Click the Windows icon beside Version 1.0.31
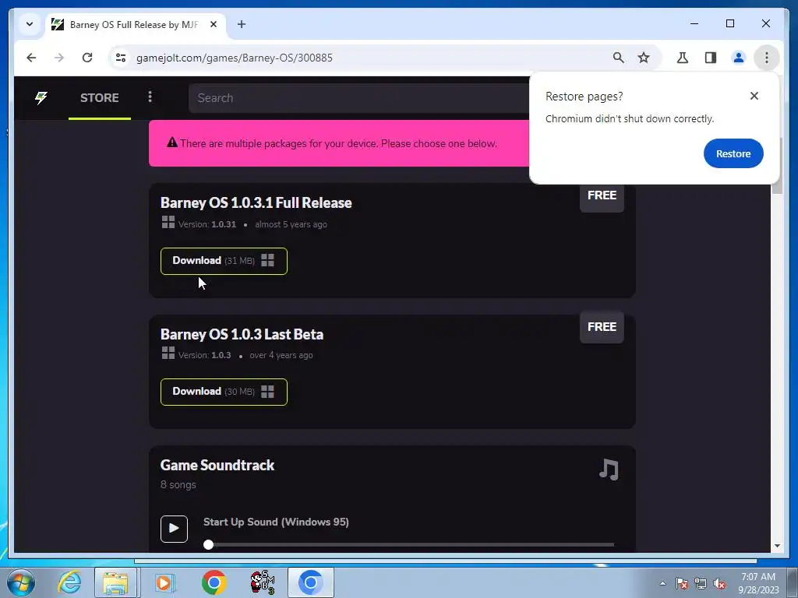This screenshot has width=798, height=598. tap(168, 222)
